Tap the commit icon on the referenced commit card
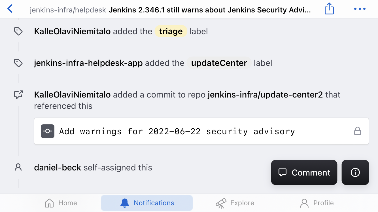The width and height of the screenshot is (378, 212). 47,131
